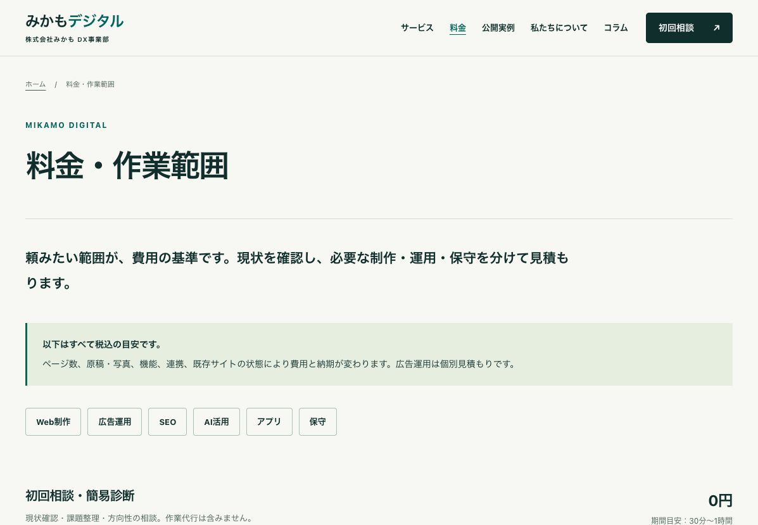Follow the ホーム breadcrumb link

(35, 84)
